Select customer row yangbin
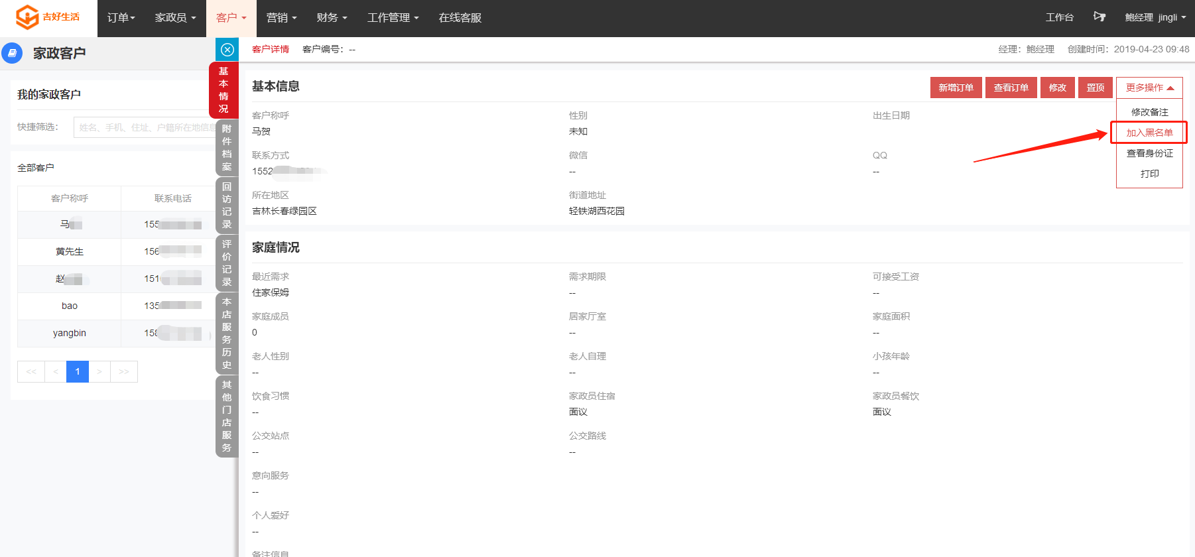Viewport: 1195px width, 557px height. [116, 333]
